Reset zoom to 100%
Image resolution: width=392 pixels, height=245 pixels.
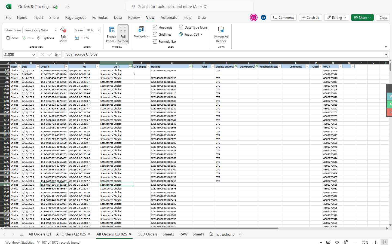click(82, 38)
